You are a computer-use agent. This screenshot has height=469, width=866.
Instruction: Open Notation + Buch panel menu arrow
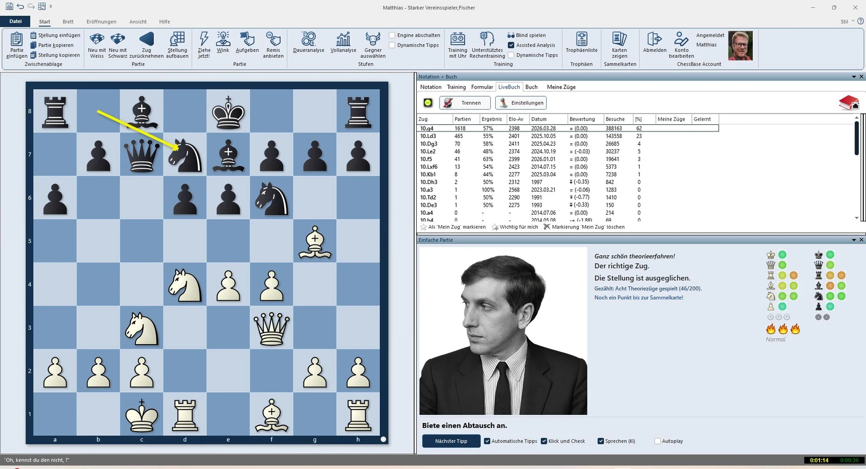click(x=854, y=77)
